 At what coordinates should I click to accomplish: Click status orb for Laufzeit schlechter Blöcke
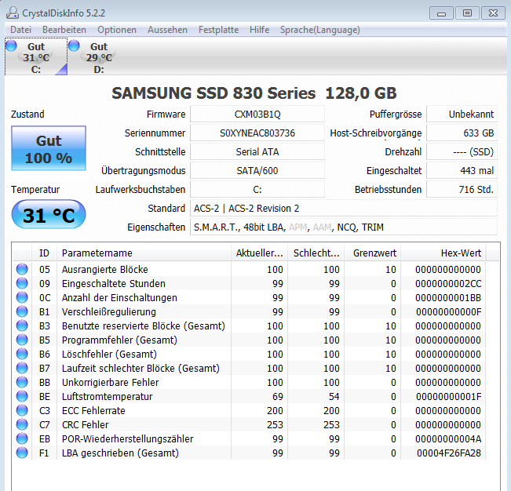22,368
